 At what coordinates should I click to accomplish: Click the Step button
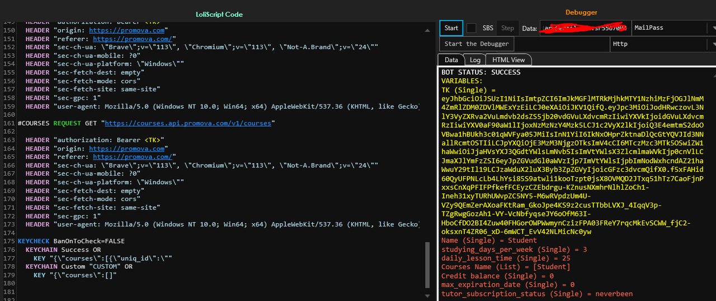tap(507, 28)
